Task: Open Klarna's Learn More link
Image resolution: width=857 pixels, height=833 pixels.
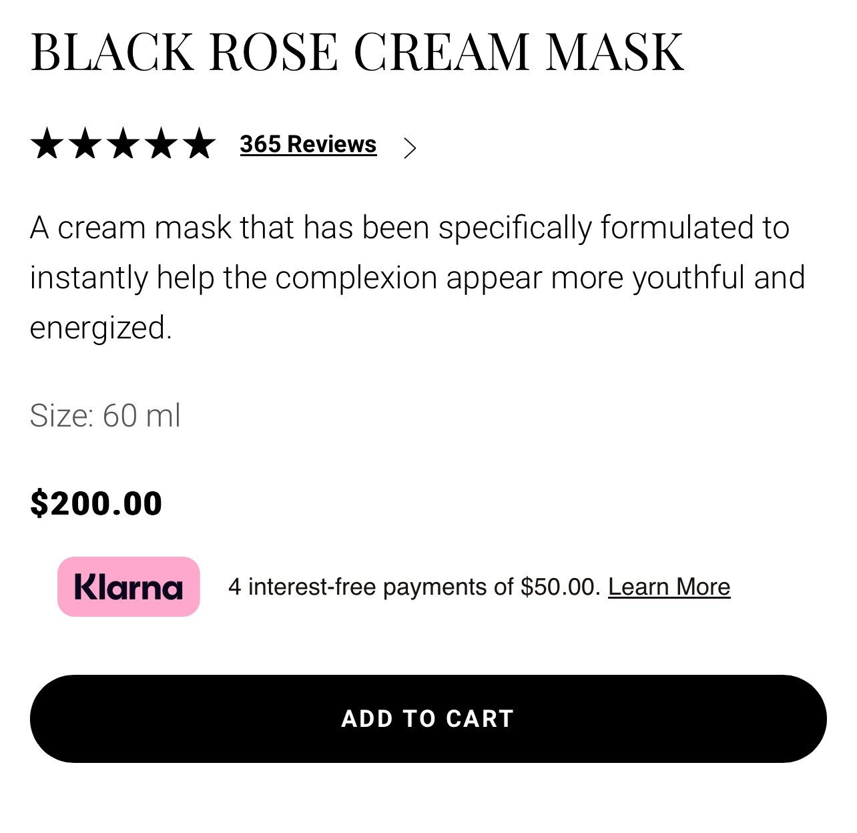Action: coord(669,587)
